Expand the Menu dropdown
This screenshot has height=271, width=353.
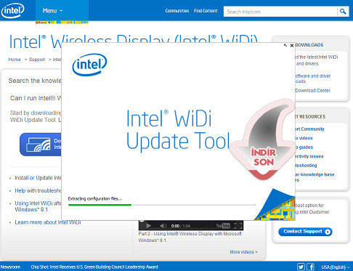[52, 11]
